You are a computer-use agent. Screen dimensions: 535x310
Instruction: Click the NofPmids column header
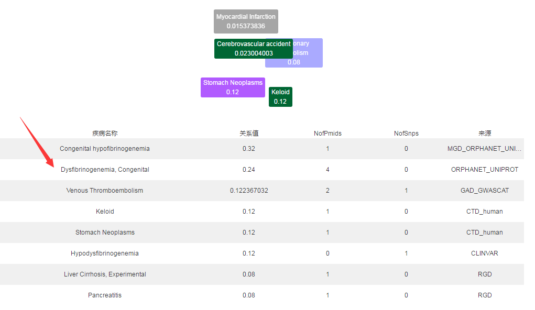click(x=327, y=134)
